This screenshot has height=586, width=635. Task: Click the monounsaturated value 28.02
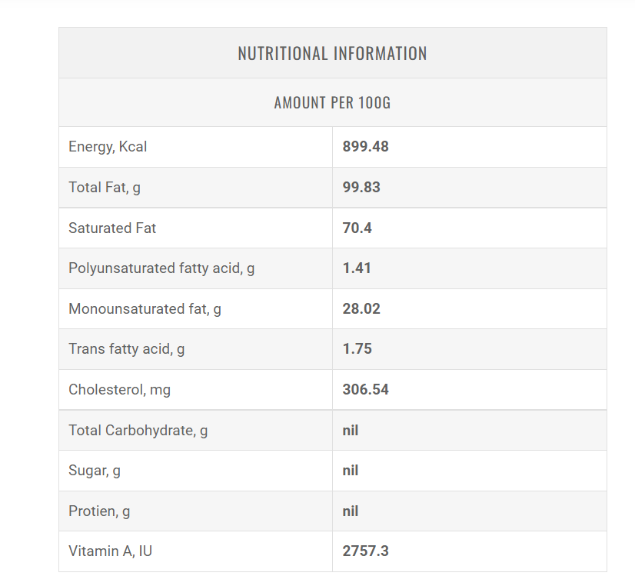coord(361,309)
